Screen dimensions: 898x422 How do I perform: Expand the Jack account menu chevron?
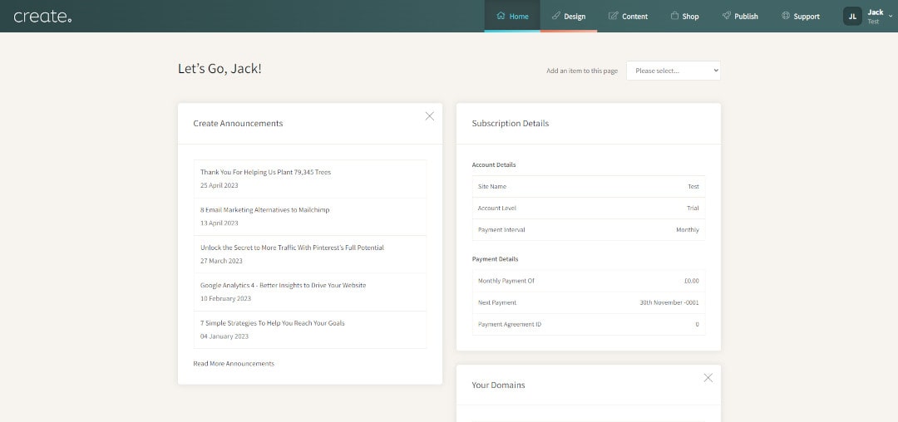891,16
